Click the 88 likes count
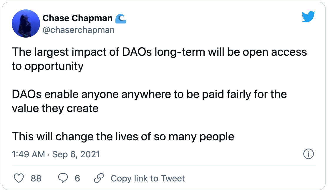This screenshot has width=328, height=192. pyautogui.click(x=36, y=178)
